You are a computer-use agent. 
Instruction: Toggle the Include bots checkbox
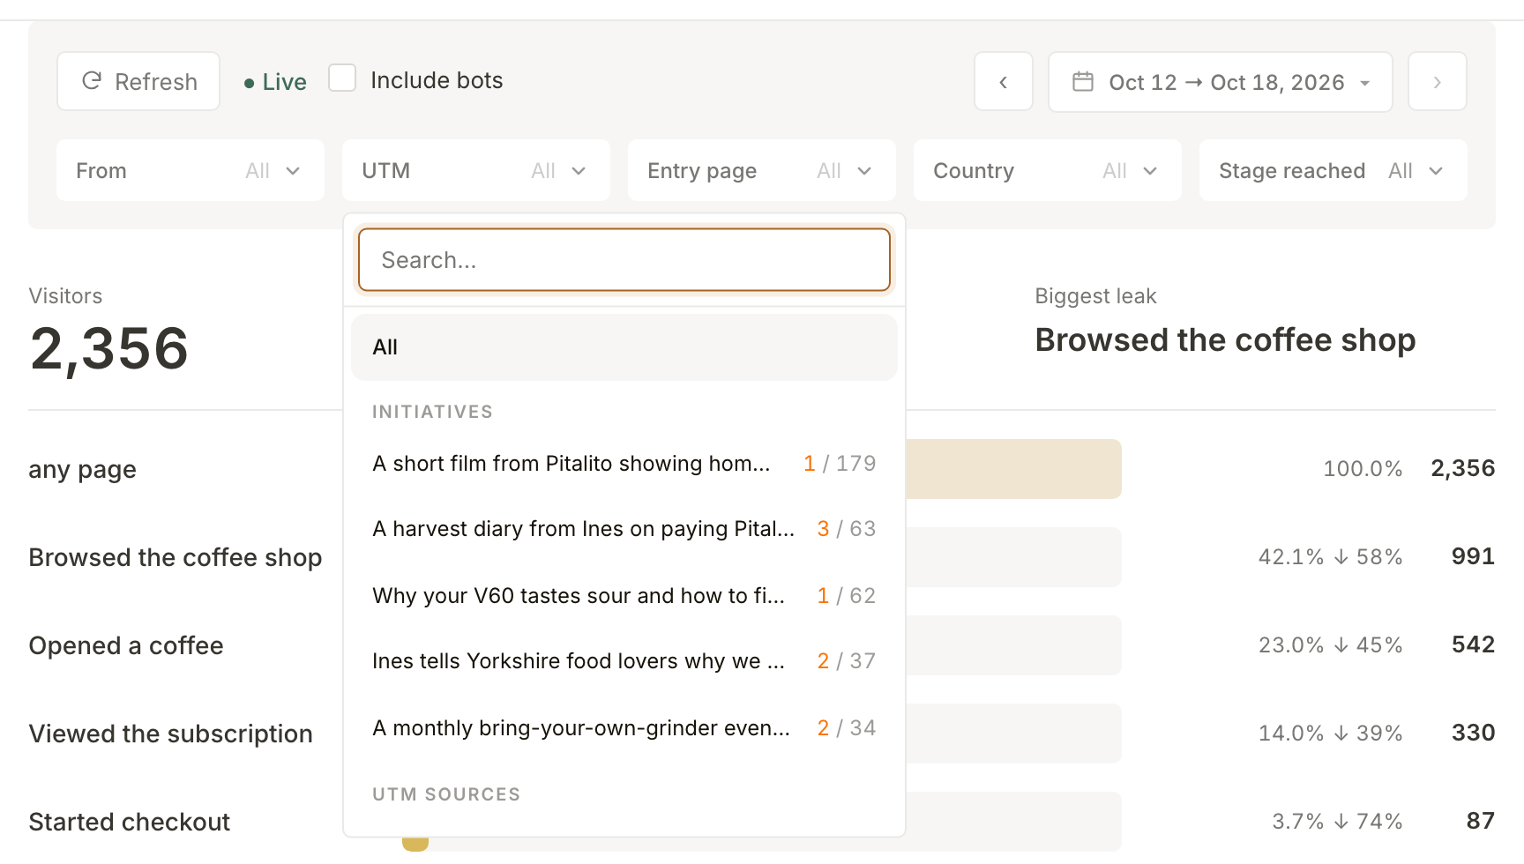coord(342,78)
